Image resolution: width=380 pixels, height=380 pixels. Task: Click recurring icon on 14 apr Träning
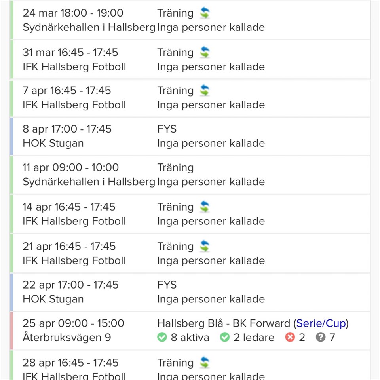click(x=204, y=207)
